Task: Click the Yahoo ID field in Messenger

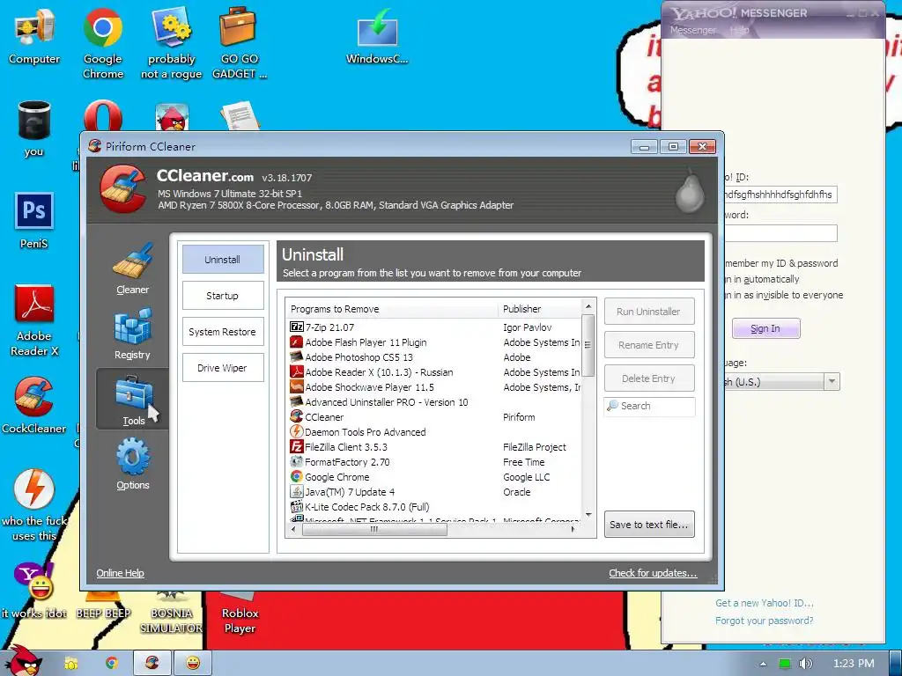Action: (x=780, y=195)
